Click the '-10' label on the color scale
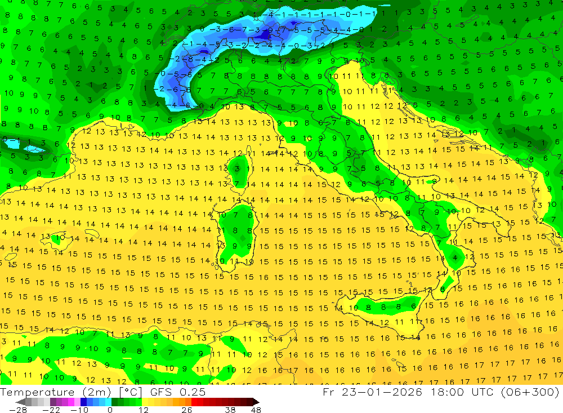 tap(79, 410)
